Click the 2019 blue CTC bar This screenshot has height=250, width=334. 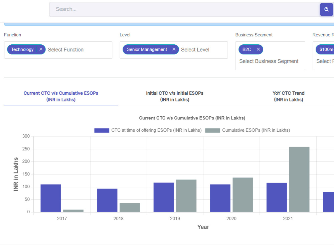point(164,197)
